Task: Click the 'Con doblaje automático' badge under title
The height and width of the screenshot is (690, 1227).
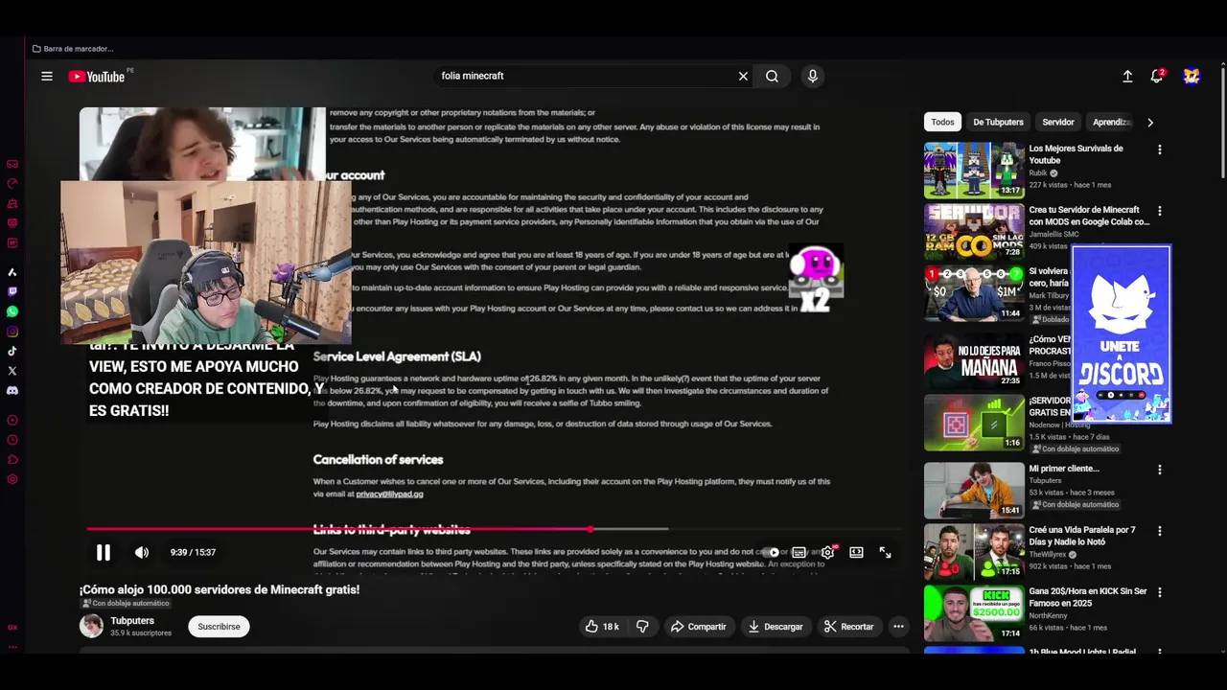Action: coord(126,604)
